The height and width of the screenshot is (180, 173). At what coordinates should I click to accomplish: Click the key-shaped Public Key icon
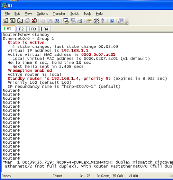[x=103, y=21]
